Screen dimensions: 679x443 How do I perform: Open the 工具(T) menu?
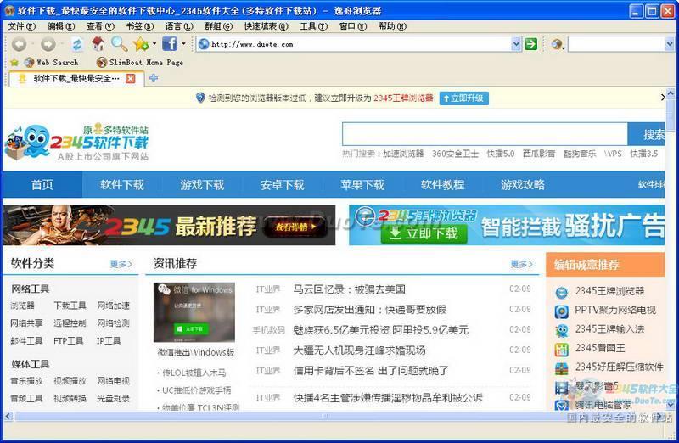coord(314,26)
